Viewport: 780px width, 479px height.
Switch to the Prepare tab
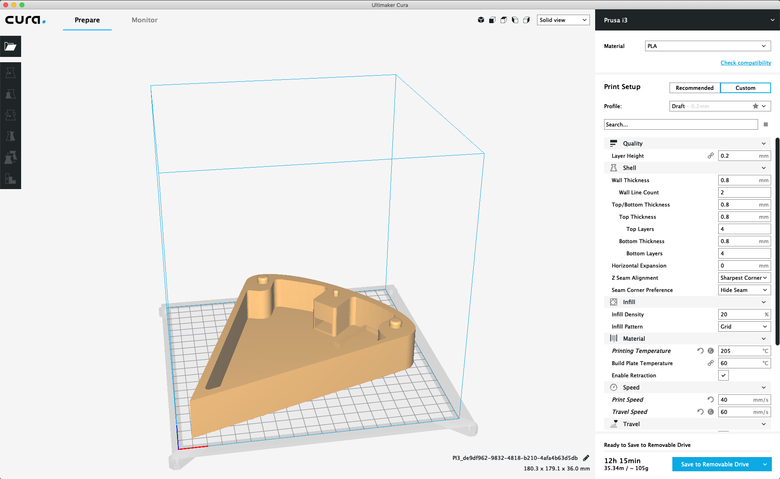87,20
